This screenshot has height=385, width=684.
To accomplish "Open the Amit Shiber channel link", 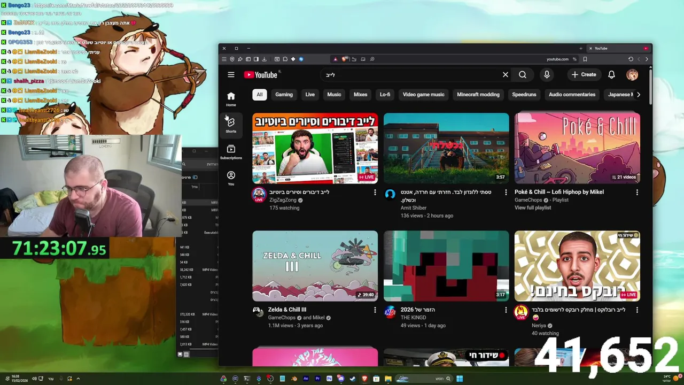I will pyautogui.click(x=414, y=207).
